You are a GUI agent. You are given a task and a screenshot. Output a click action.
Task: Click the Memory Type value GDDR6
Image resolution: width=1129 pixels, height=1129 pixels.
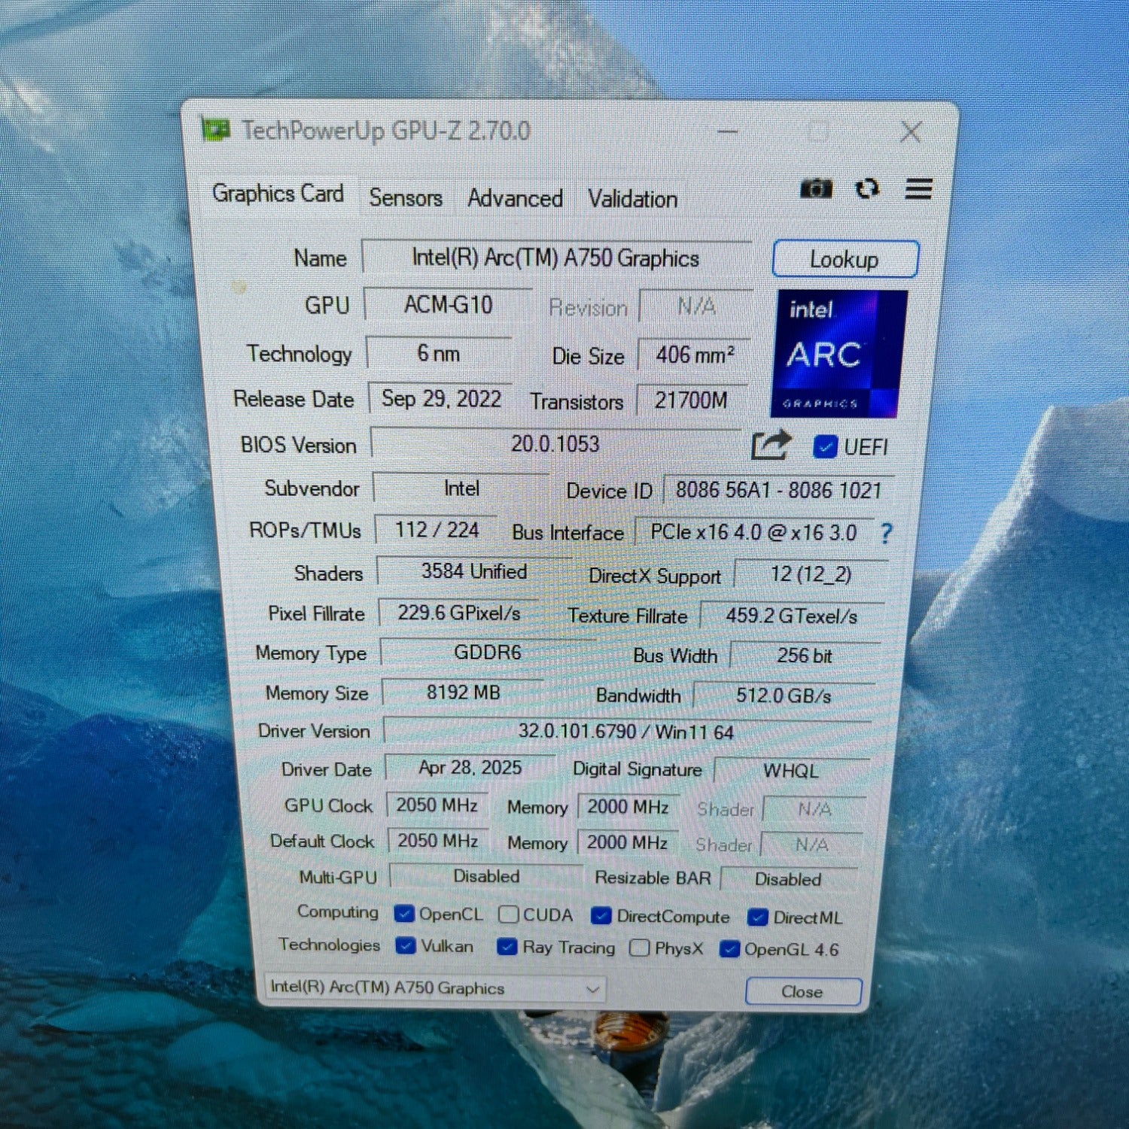(x=488, y=652)
